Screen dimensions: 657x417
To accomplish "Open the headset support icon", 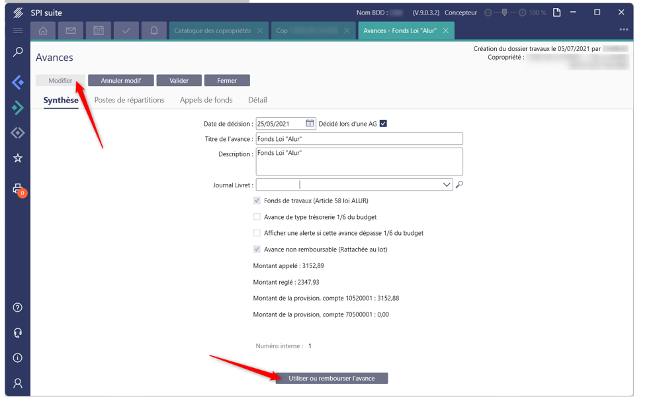I will (18, 333).
